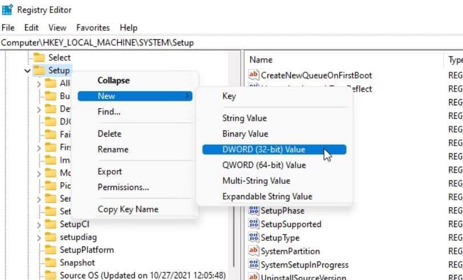Click the Registry Editor app icon

coord(7,10)
